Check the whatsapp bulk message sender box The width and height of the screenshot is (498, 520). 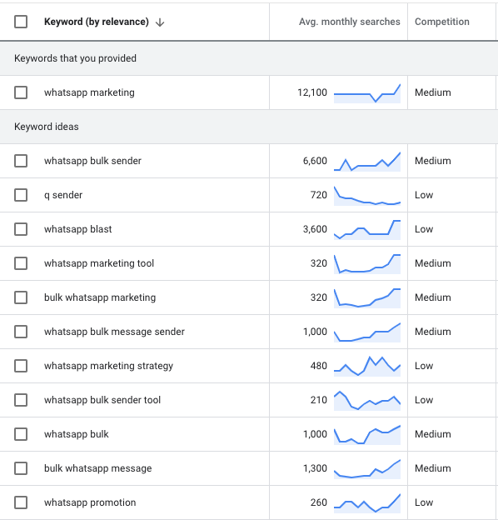click(21, 332)
